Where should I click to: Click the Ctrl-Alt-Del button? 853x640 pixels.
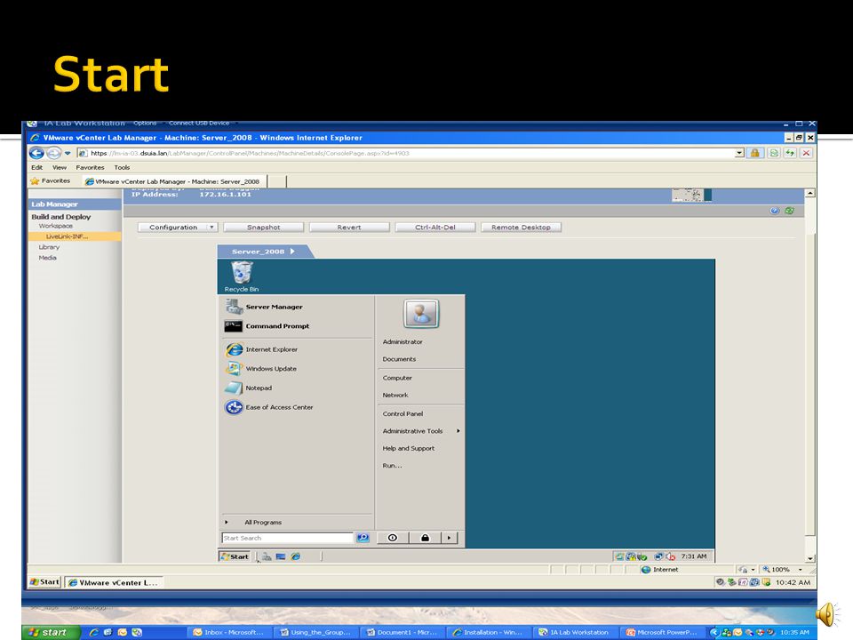point(435,227)
